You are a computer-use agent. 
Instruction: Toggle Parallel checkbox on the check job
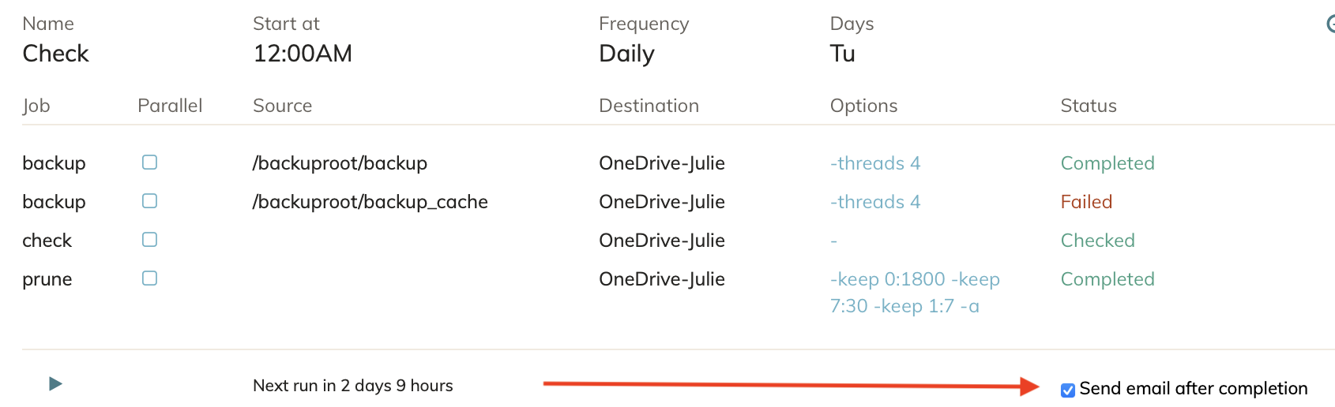pyautogui.click(x=149, y=240)
